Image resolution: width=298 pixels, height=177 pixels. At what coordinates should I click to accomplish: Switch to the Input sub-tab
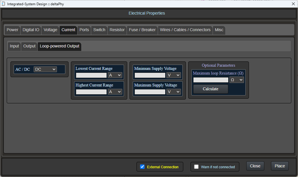(14, 46)
